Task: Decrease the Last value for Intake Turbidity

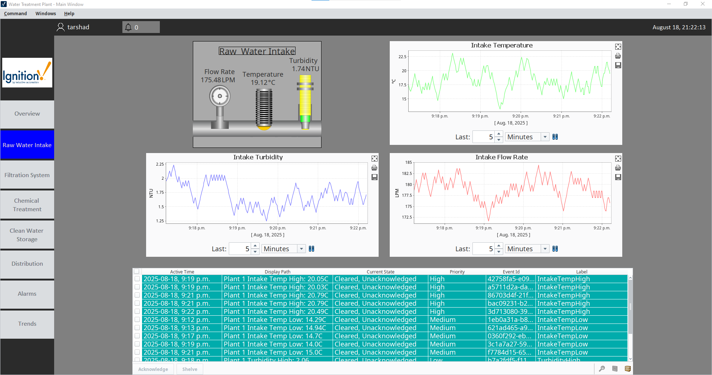Action: [x=255, y=252]
